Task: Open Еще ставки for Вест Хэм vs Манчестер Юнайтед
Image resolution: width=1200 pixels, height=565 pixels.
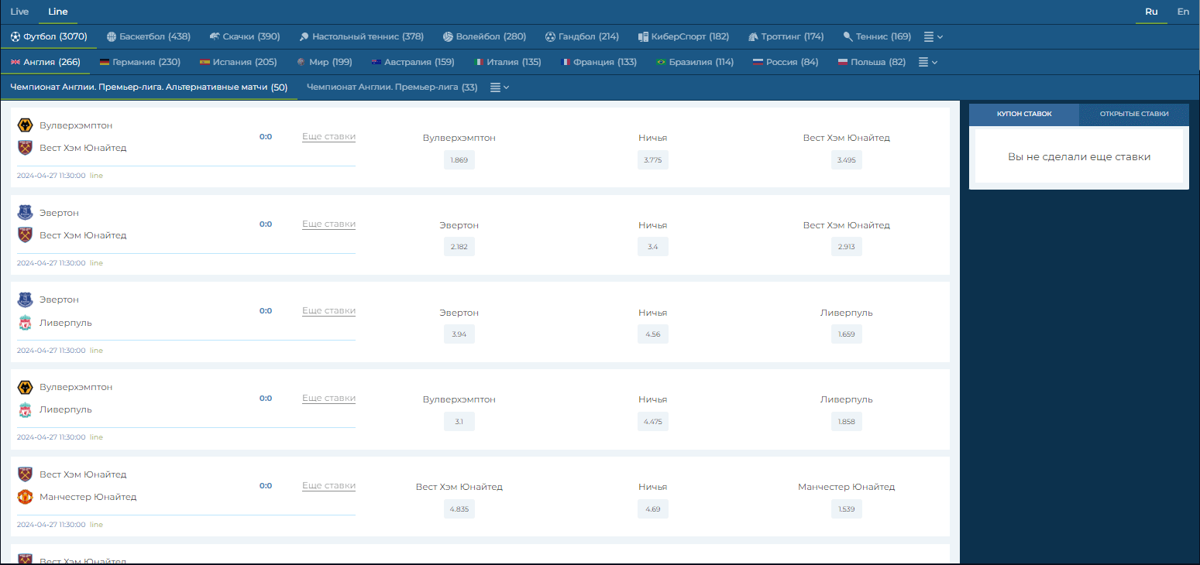Action: click(x=328, y=485)
